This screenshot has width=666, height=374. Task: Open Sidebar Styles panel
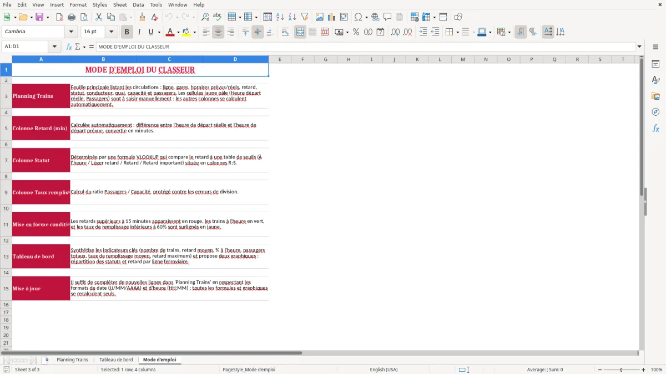(655, 80)
